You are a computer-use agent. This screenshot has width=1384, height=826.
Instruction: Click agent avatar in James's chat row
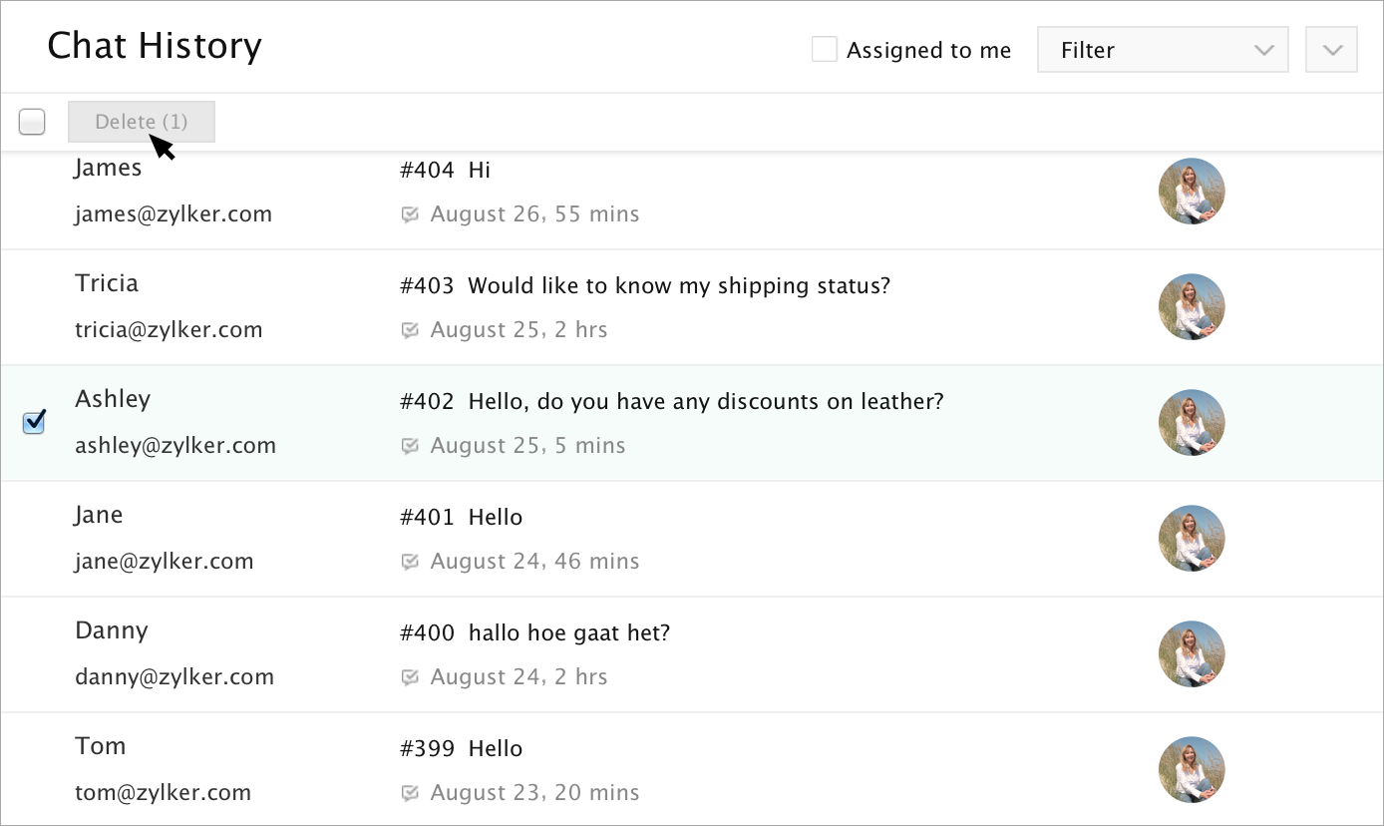[1192, 192]
